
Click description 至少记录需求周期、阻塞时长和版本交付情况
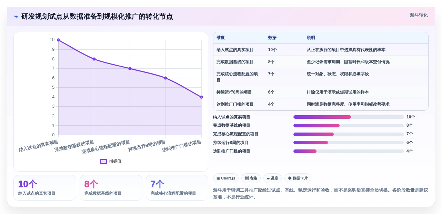click(348, 62)
